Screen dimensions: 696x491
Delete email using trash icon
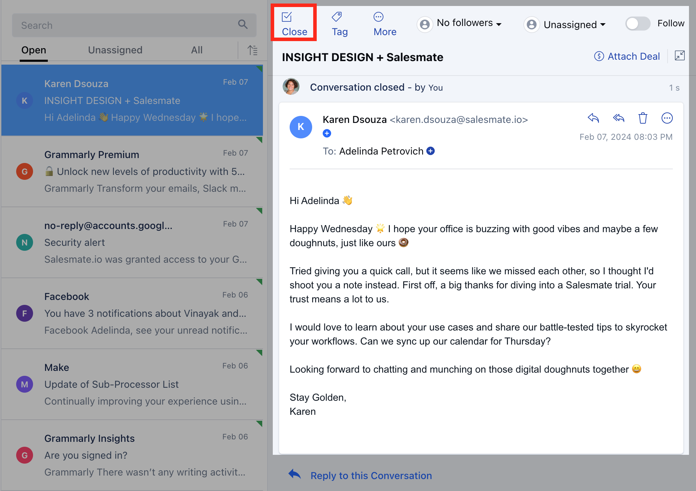click(643, 118)
